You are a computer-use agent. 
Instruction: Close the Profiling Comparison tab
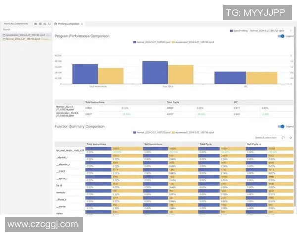[82, 24]
